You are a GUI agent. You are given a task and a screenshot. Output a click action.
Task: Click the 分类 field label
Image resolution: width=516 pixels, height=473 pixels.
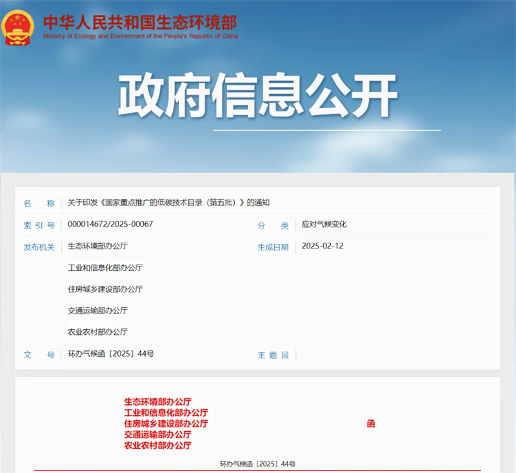(273, 225)
